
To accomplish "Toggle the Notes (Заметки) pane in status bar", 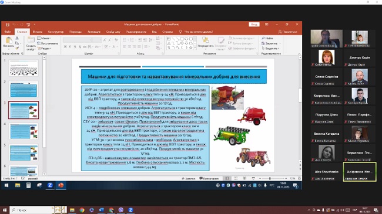I will click(x=189, y=178).
